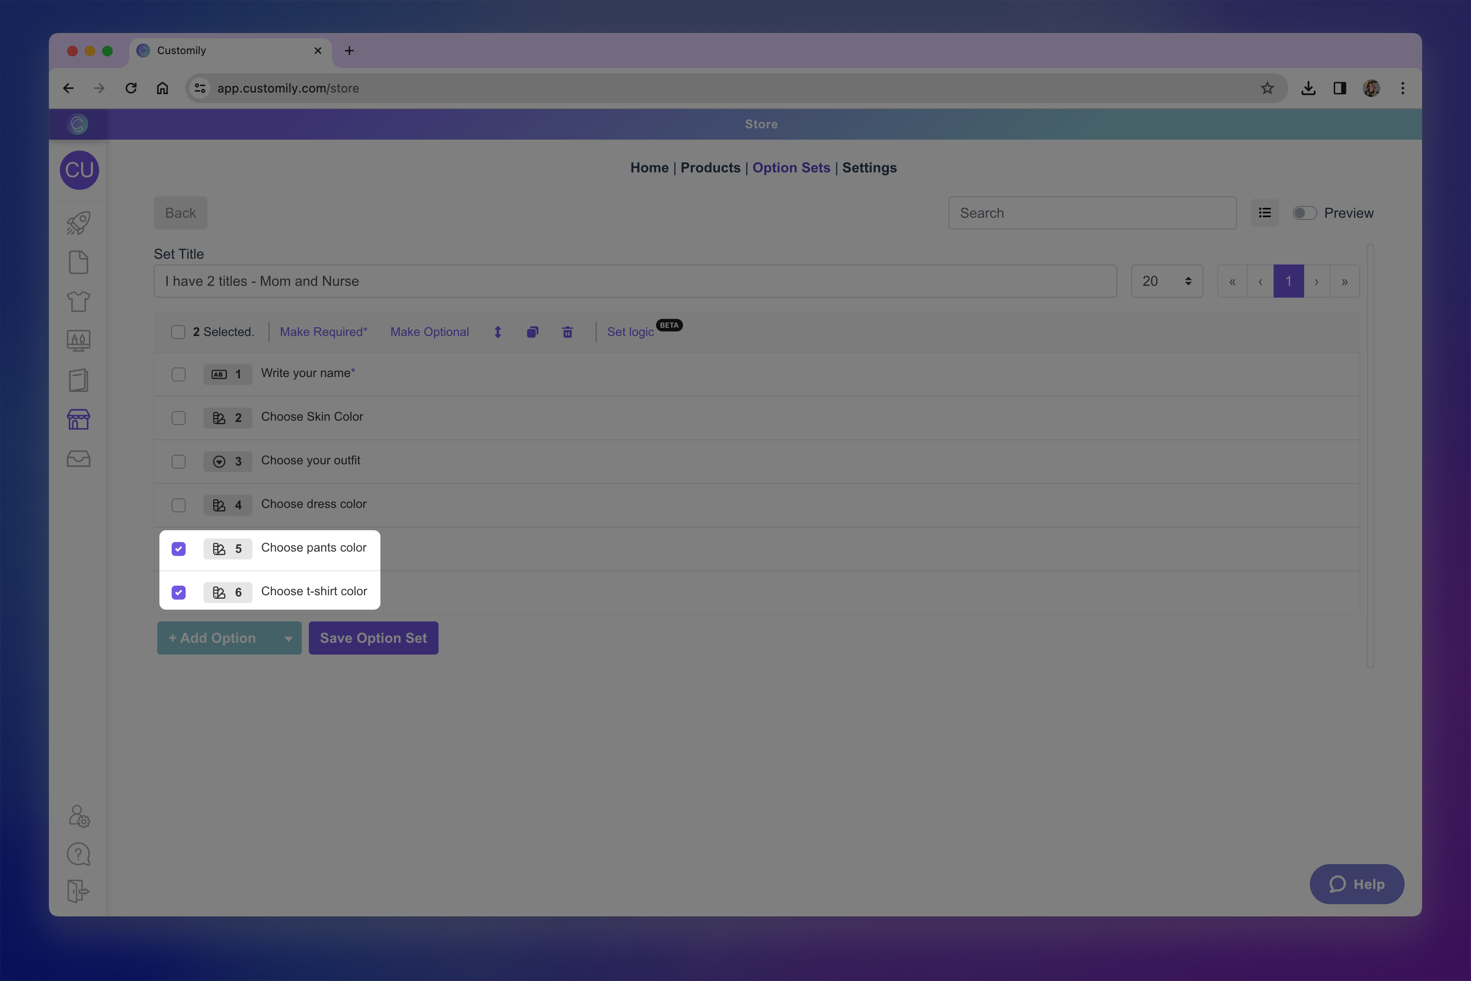1471x981 pixels.
Task: Click the Save Option Set button
Action: coord(373,638)
